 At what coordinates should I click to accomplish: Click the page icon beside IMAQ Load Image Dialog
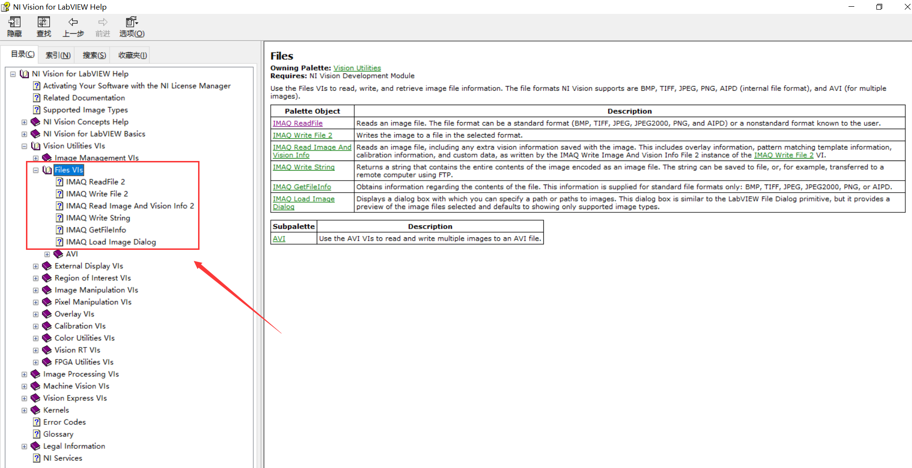pyautogui.click(x=60, y=242)
